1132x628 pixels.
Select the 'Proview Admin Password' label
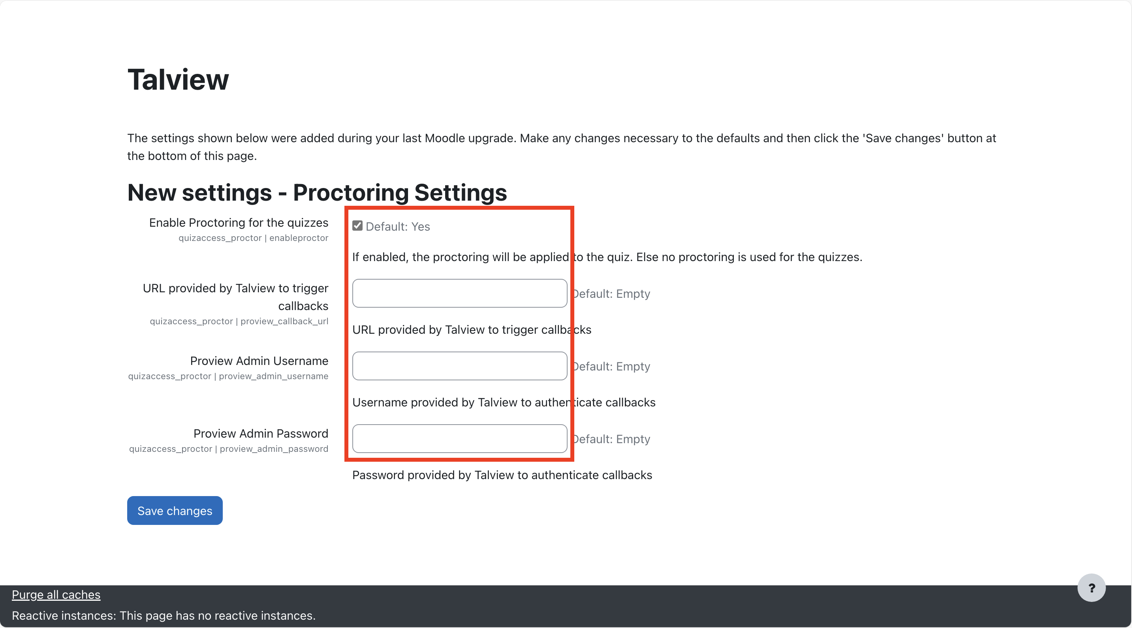pos(261,433)
